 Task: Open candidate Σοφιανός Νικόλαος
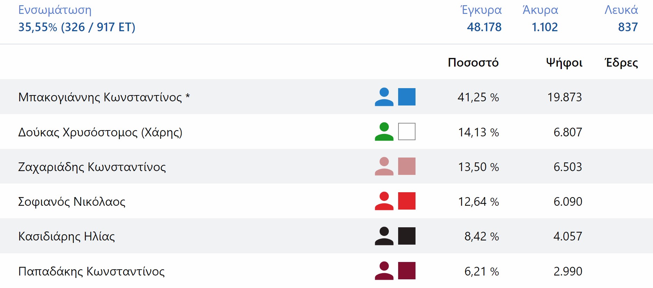coord(72,202)
